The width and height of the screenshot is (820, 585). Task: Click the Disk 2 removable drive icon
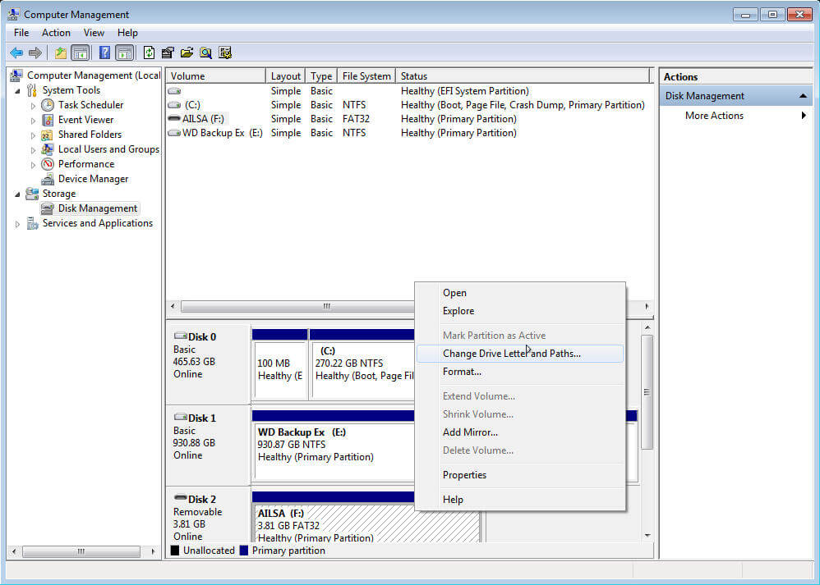click(180, 499)
